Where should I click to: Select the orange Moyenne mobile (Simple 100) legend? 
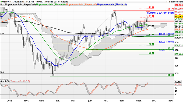tap(81, 5)
